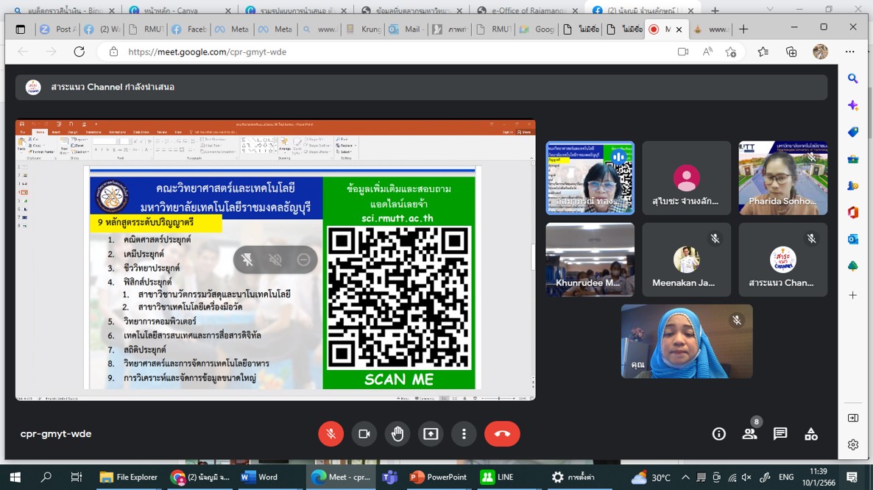The width and height of the screenshot is (873, 490).
Task: Show hidden system tray icons
Action: click(x=685, y=477)
